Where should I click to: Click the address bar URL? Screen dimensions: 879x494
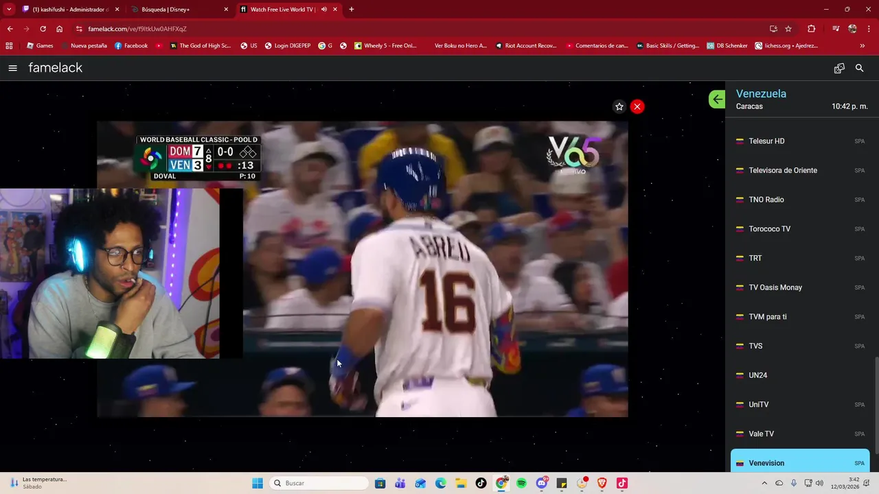click(137, 29)
